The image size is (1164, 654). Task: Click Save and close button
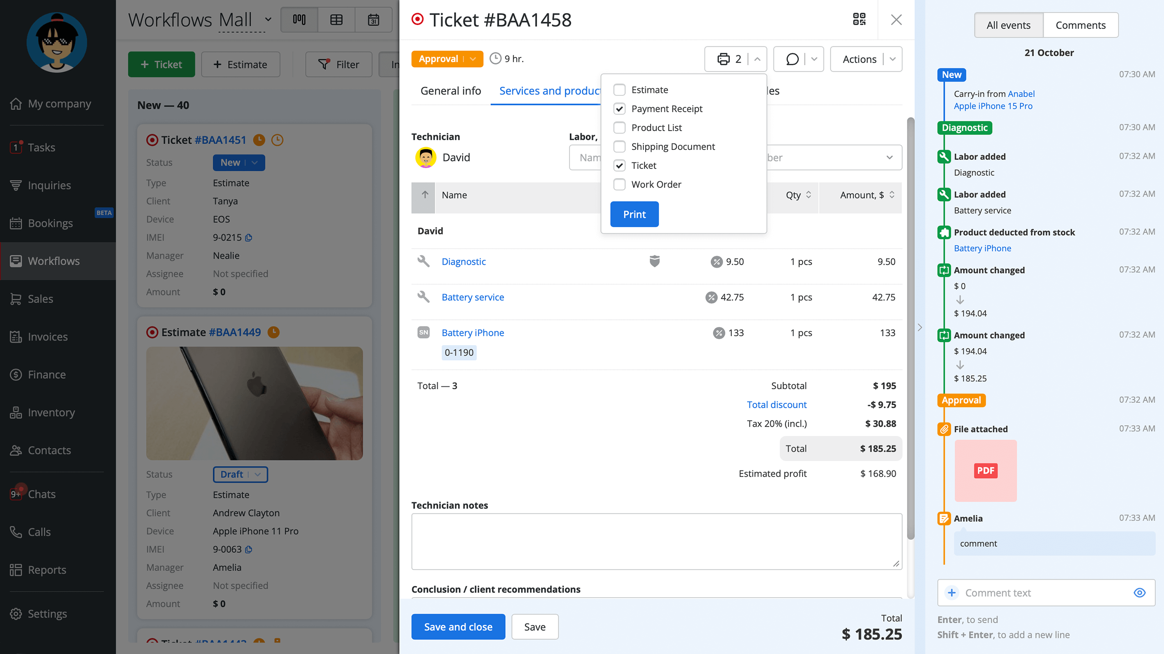(458, 627)
